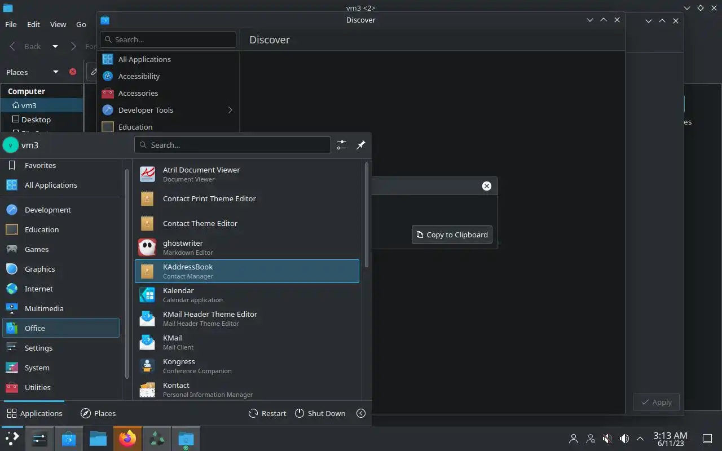The image size is (722, 451).
Task: Select Desktop in Places panel
Action: tap(42, 120)
